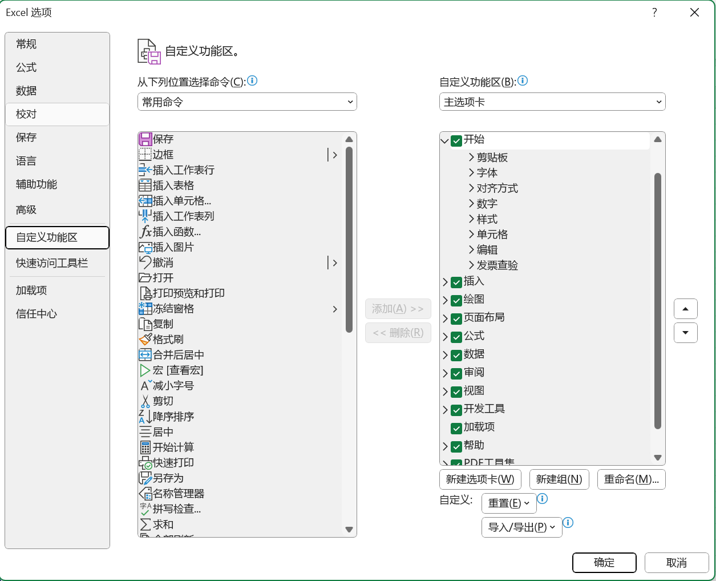Screen dimensions: 716x581
Task: Choose the 合并后居中 command
Action: [177, 354]
